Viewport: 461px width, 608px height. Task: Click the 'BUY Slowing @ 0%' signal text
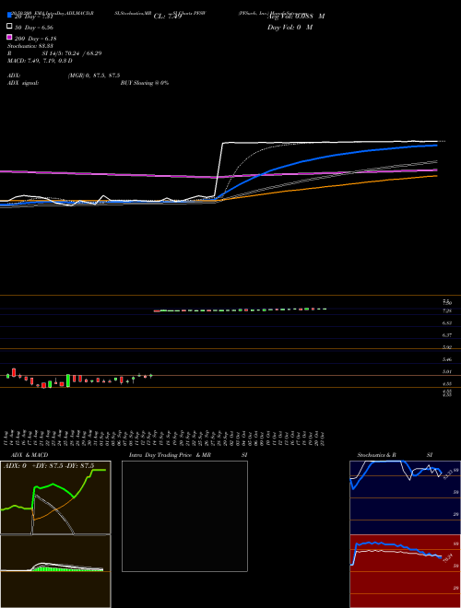coord(145,83)
